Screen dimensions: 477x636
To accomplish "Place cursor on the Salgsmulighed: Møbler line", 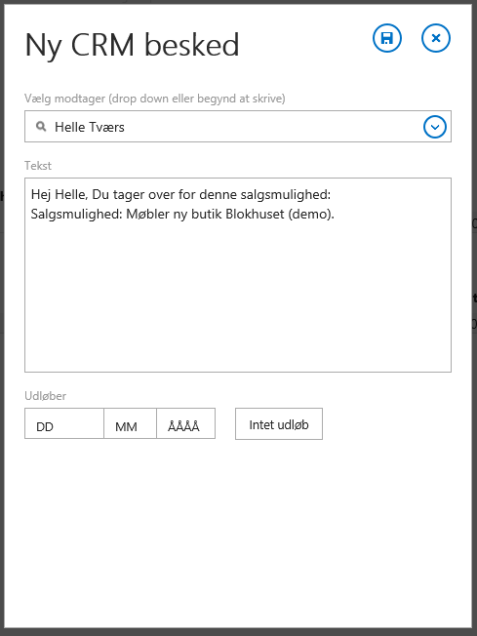I will tap(182, 214).
